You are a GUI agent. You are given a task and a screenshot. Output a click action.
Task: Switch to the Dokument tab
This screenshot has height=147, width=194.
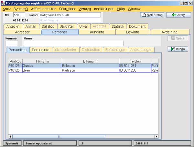point(137,26)
